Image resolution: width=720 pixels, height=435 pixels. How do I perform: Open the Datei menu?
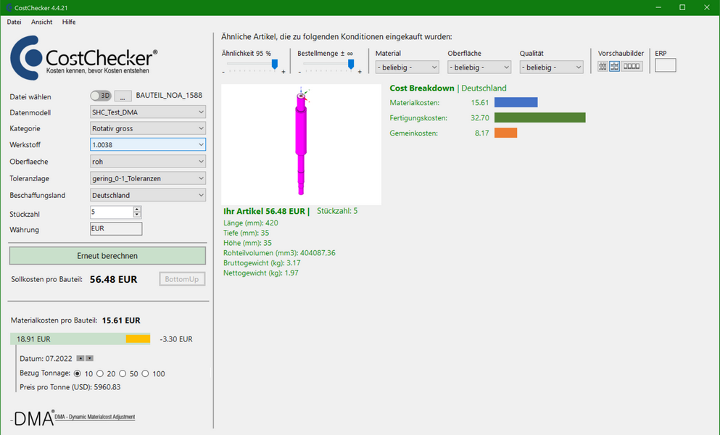(15, 22)
